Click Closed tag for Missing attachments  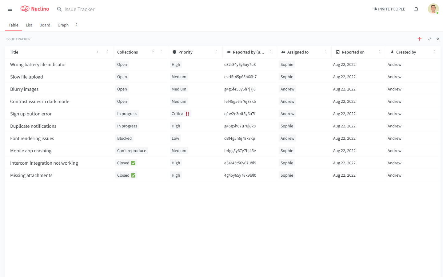(x=126, y=175)
